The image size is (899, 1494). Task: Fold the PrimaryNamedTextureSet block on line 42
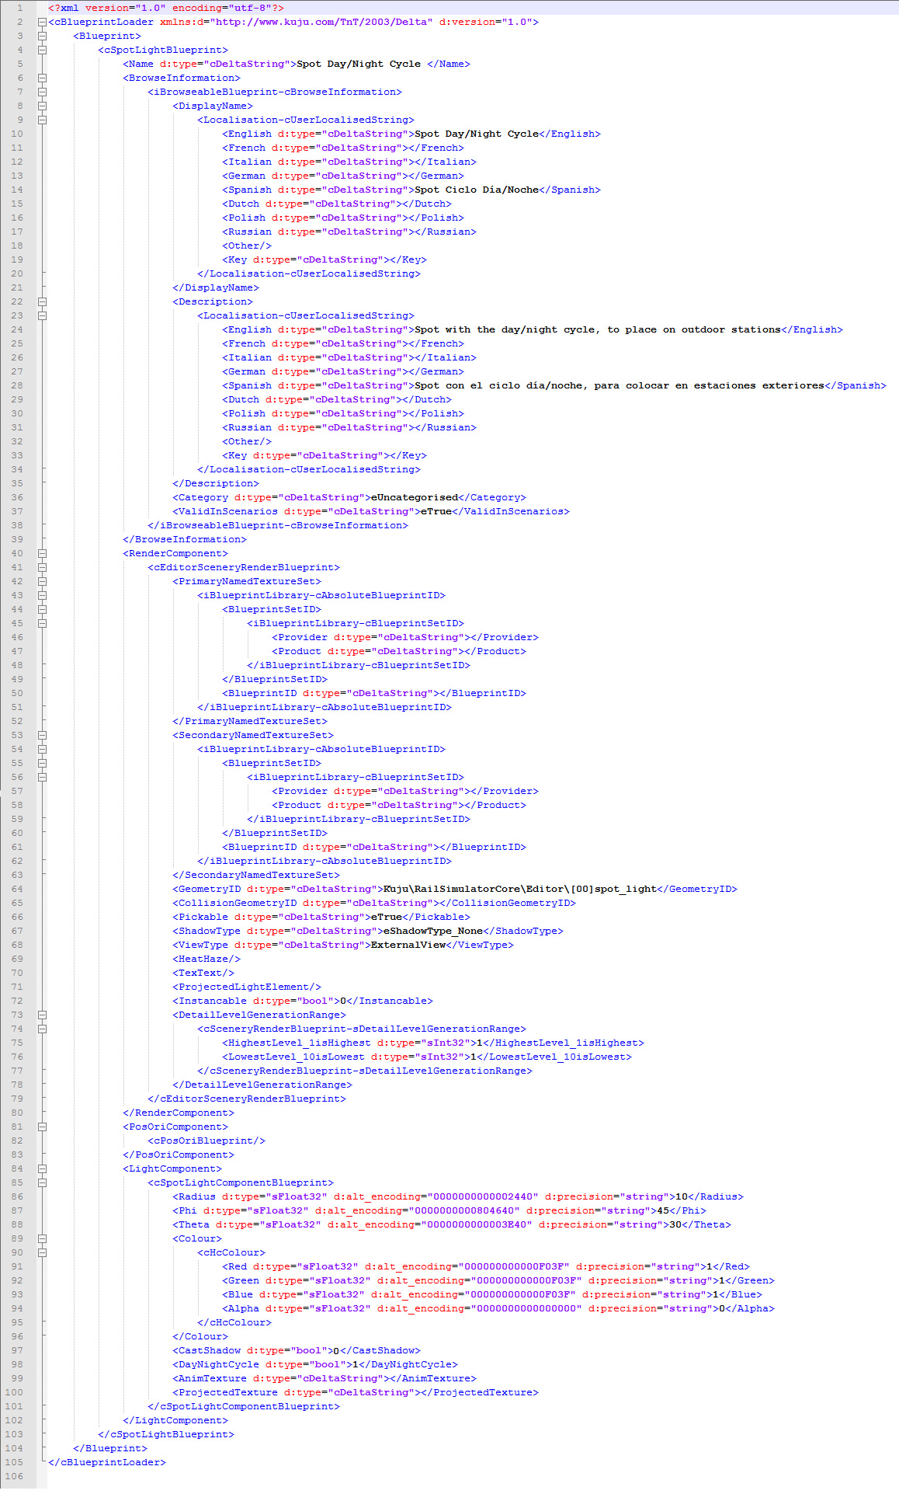pyautogui.click(x=42, y=581)
